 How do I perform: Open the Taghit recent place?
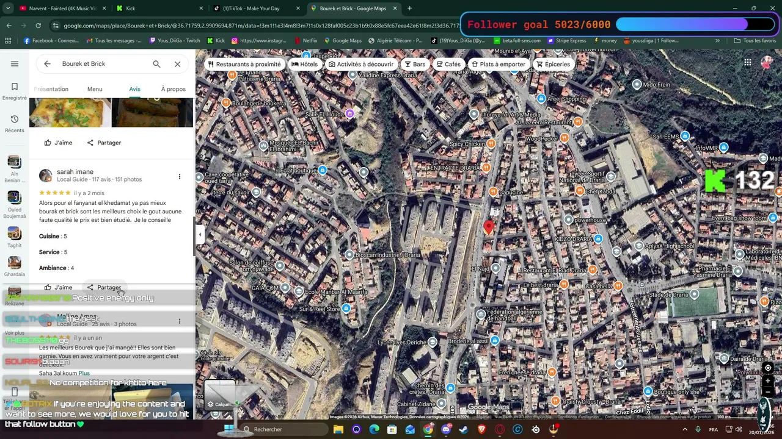coord(14,237)
